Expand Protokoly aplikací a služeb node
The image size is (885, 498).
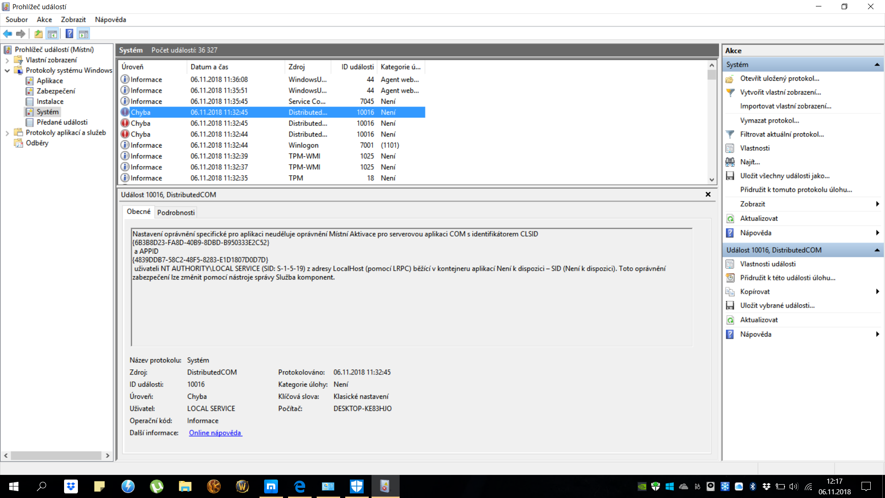7,133
